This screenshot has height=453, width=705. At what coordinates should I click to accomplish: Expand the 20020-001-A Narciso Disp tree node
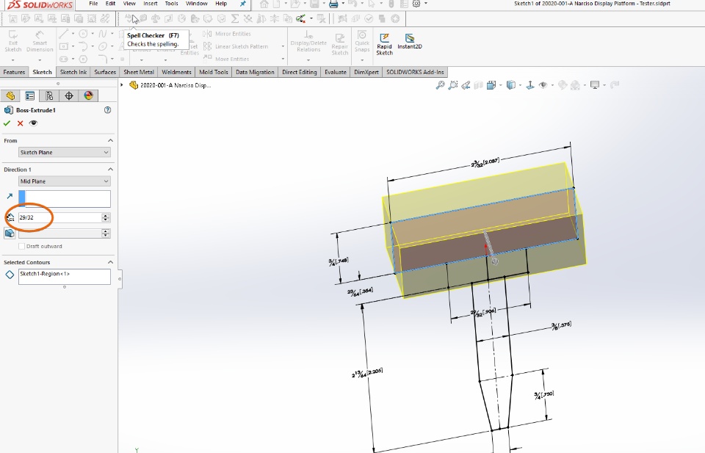tap(121, 85)
